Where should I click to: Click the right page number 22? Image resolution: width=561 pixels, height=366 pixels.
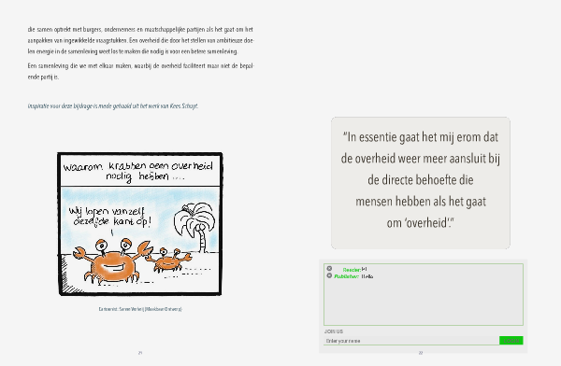pos(421,353)
